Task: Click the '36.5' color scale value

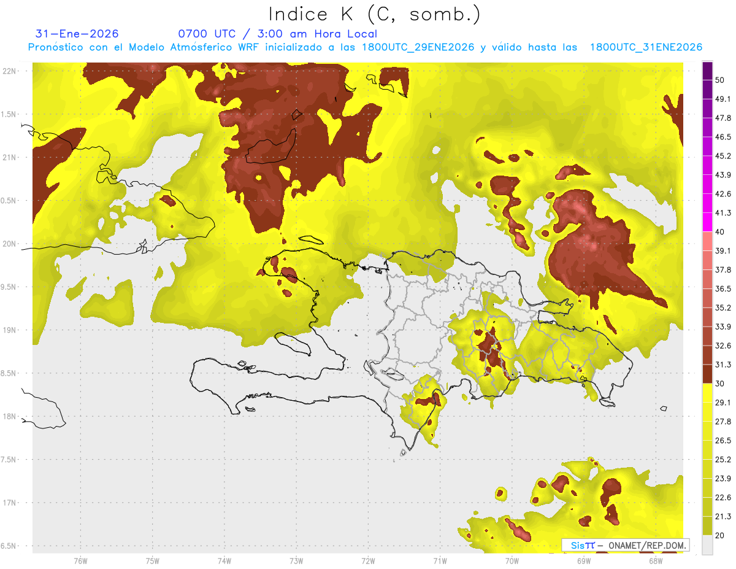Action: (x=723, y=288)
